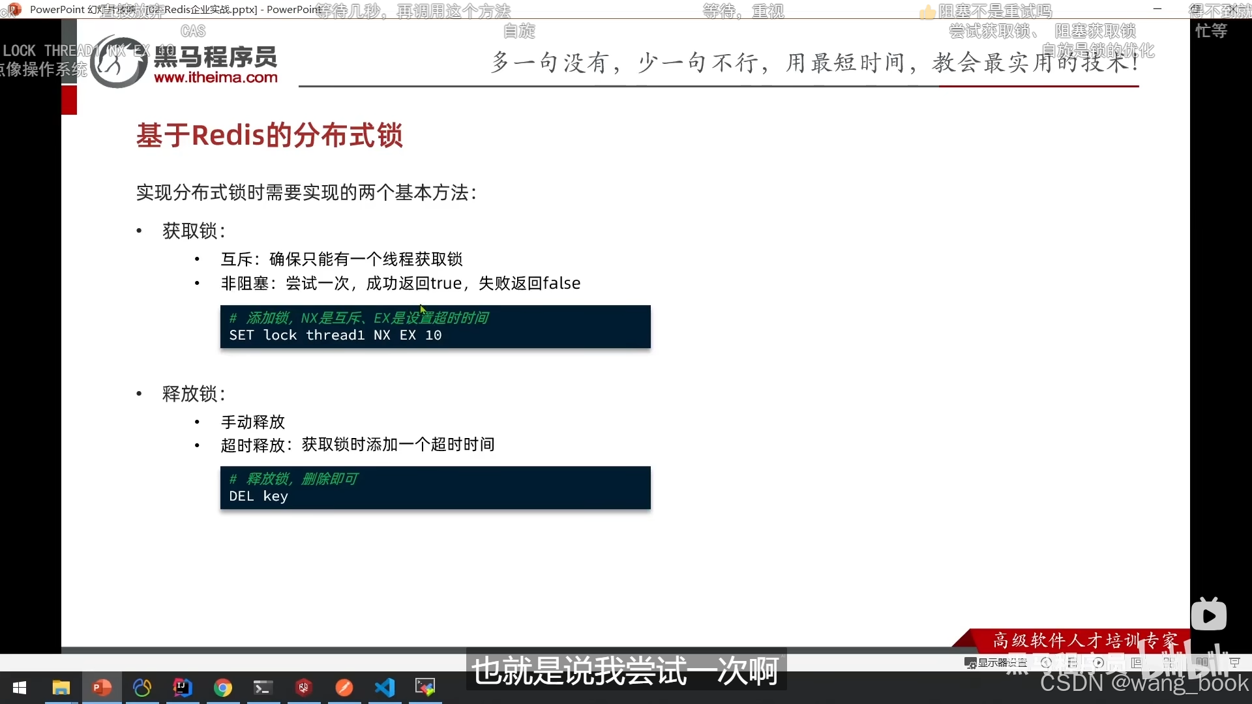Click the SET lock thread1 code block
The image size is (1252, 704).
[x=435, y=327]
